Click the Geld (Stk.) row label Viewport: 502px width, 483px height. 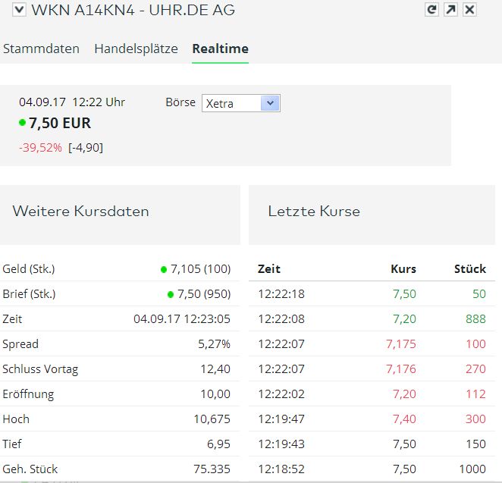[x=29, y=269]
